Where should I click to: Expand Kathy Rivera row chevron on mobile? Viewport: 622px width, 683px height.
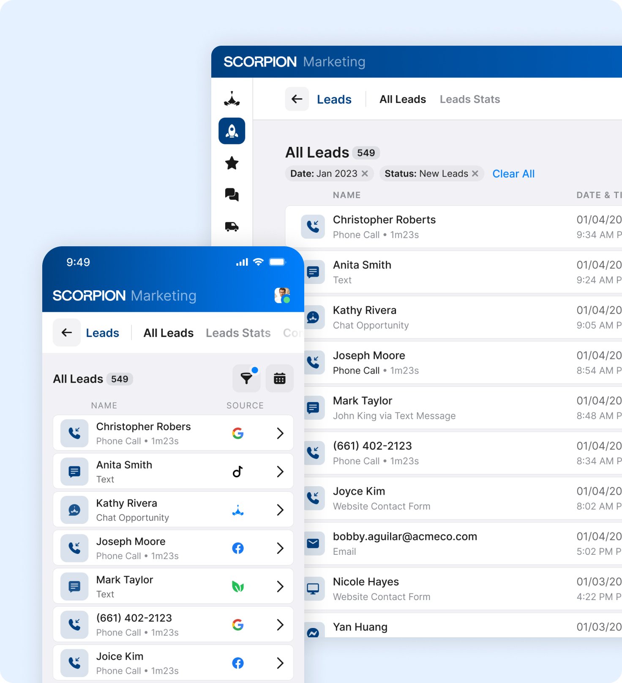(280, 510)
